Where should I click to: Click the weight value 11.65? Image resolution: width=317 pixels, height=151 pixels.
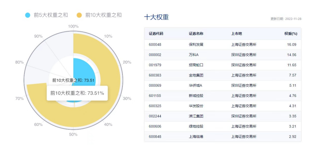click(292, 65)
